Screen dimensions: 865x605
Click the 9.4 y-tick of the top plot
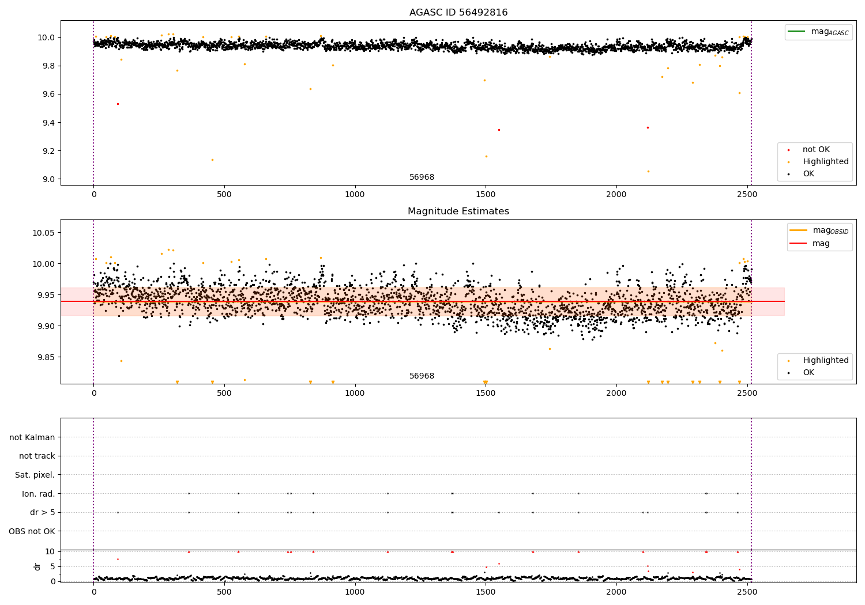(x=48, y=123)
